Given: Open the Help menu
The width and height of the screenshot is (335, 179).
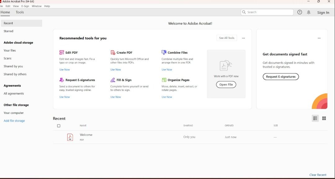Looking at the screenshot, I should (x=47, y=6).
